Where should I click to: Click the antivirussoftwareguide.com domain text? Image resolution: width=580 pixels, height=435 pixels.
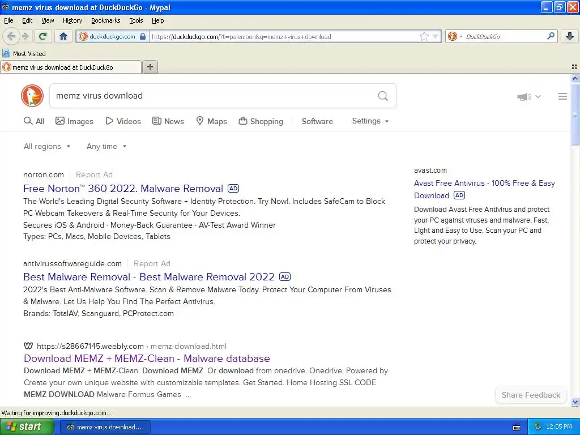pyautogui.click(x=72, y=264)
